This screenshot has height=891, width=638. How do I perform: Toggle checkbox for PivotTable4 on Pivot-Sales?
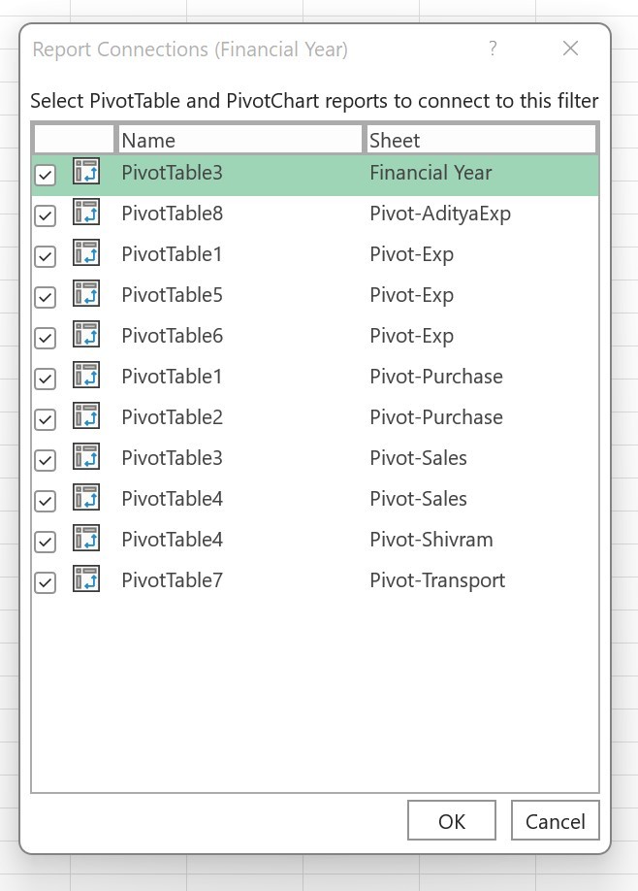(x=45, y=501)
